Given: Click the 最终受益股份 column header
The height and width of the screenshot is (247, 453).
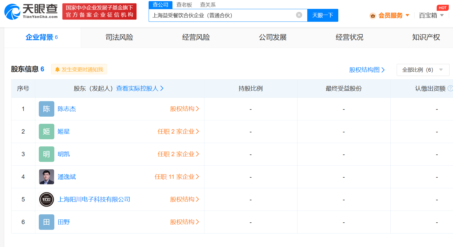Looking at the screenshot, I should [x=344, y=89].
